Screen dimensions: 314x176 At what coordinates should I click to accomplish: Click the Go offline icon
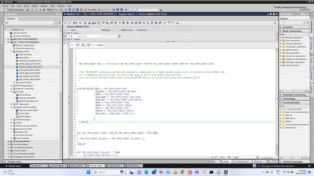tap(99, 10)
